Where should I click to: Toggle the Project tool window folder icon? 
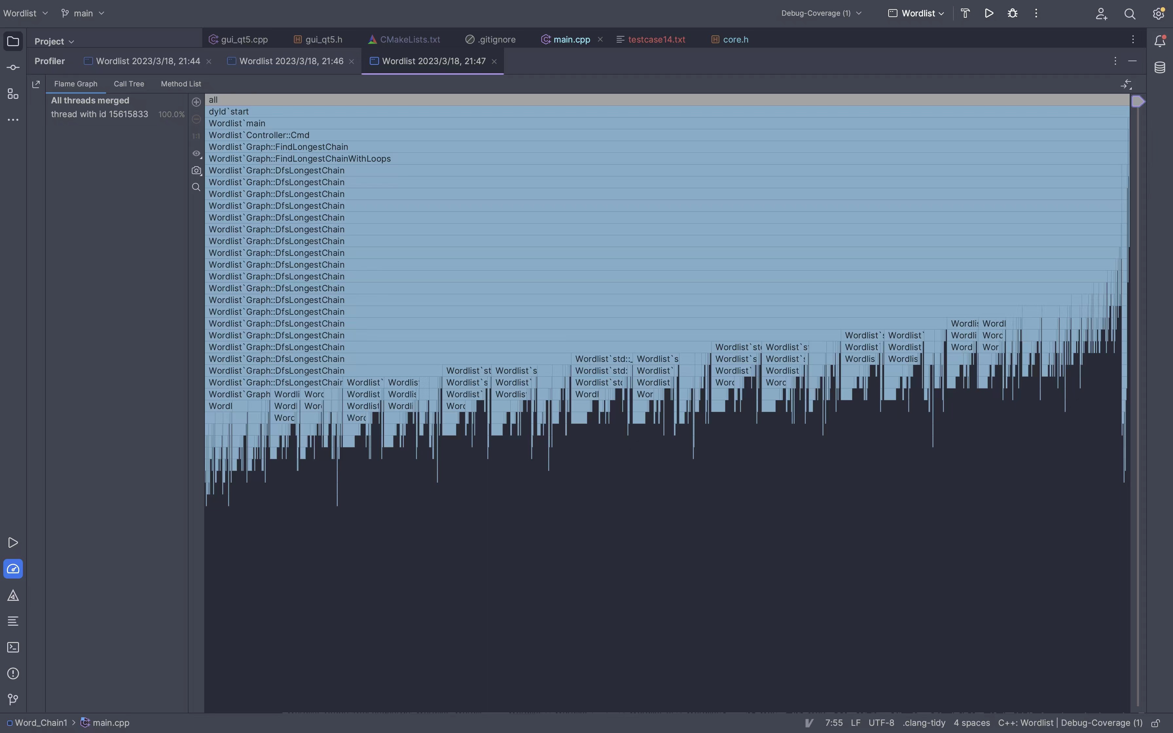click(x=13, y=41)
